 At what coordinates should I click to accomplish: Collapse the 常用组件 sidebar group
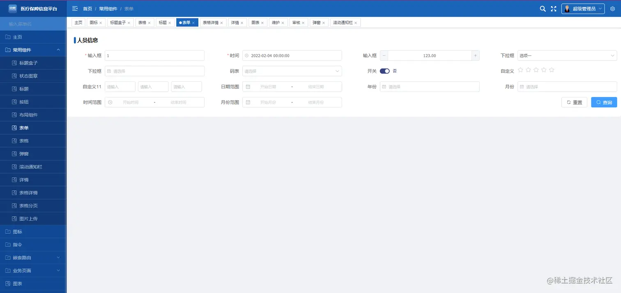click(x=58, y=50)
